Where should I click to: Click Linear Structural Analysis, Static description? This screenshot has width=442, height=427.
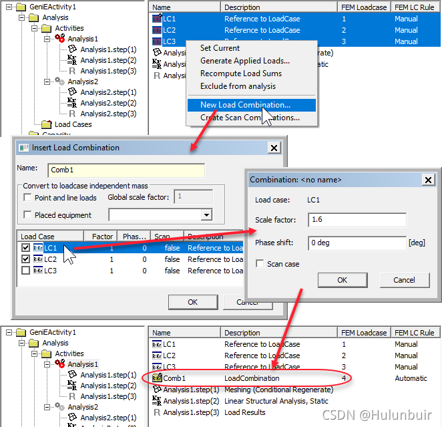276,401
